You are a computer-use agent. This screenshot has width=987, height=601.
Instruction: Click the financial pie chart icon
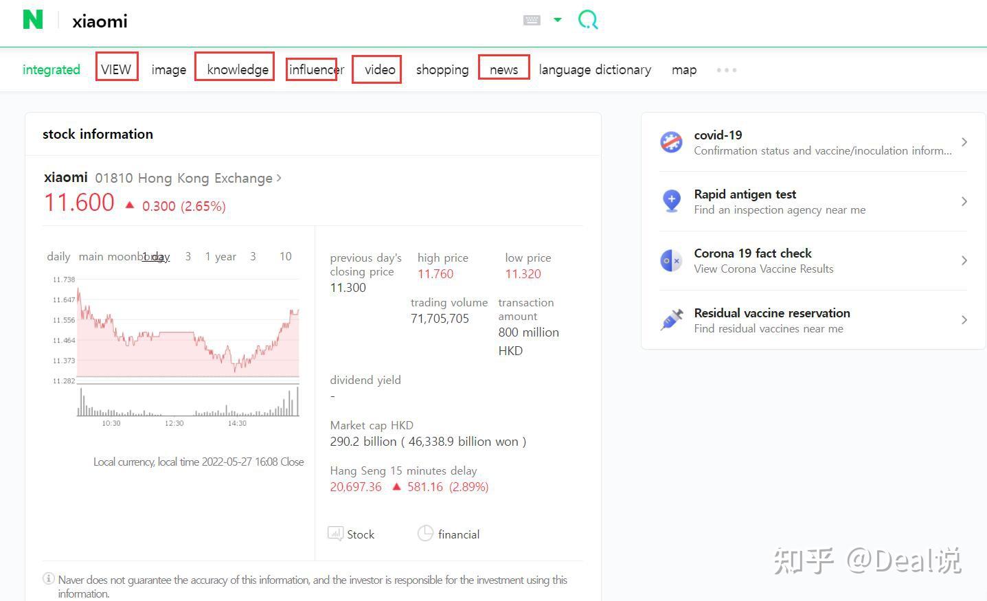[x=425, y=533]
